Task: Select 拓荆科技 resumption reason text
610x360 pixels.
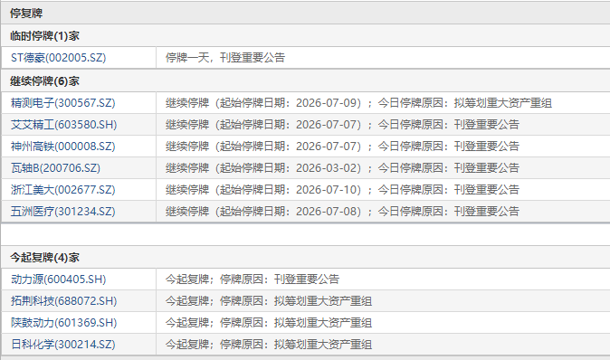Action: [x=269, y=301]
